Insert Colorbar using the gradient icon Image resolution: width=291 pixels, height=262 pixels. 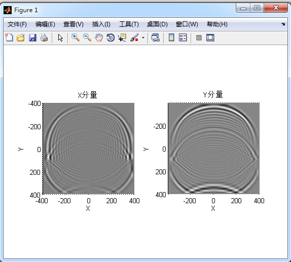[171, 38]
